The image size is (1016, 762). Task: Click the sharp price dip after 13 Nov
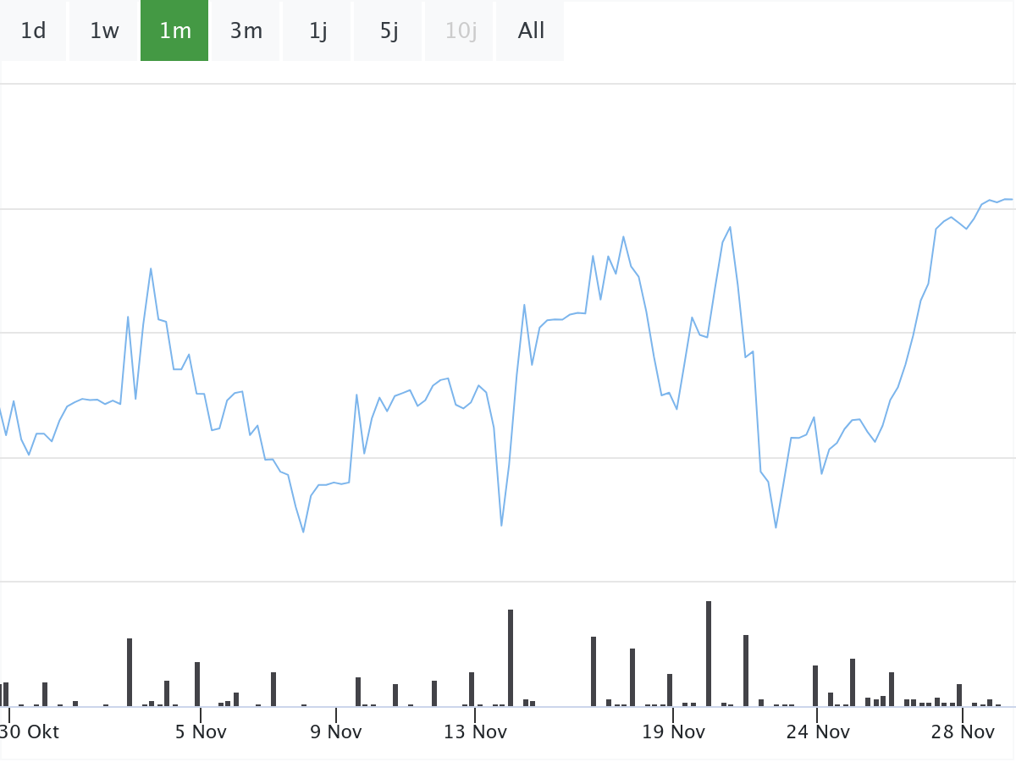pos(501,526)
